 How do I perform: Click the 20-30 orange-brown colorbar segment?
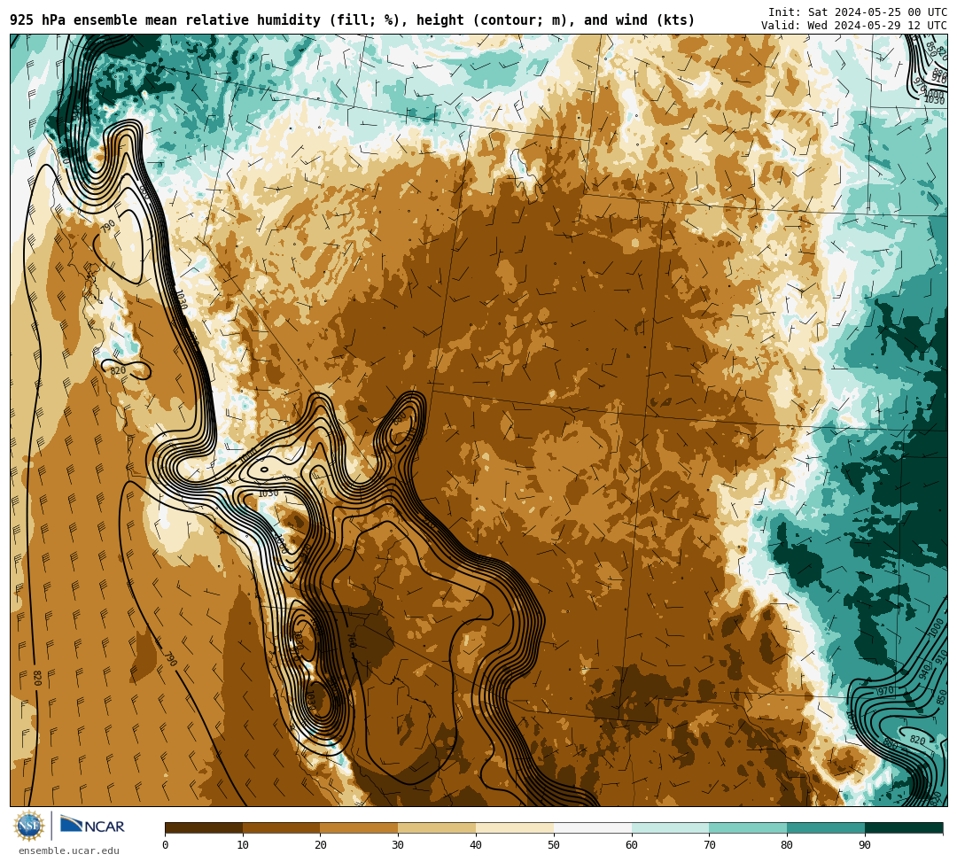[x=360, y=827]
